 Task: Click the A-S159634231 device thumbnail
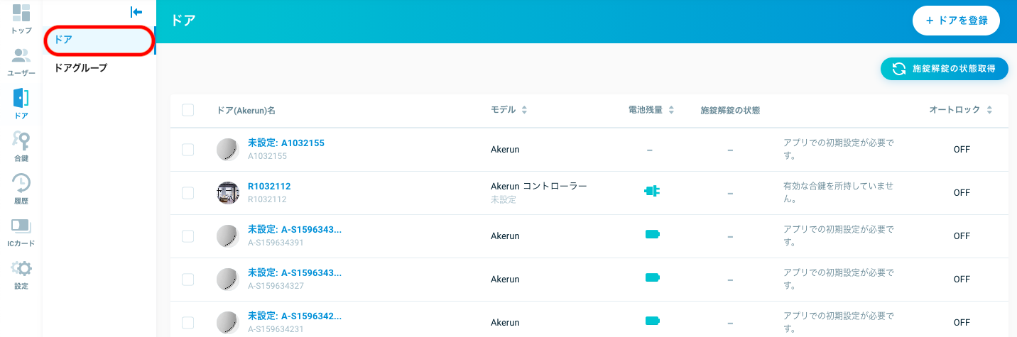click(x=228, y=323)
